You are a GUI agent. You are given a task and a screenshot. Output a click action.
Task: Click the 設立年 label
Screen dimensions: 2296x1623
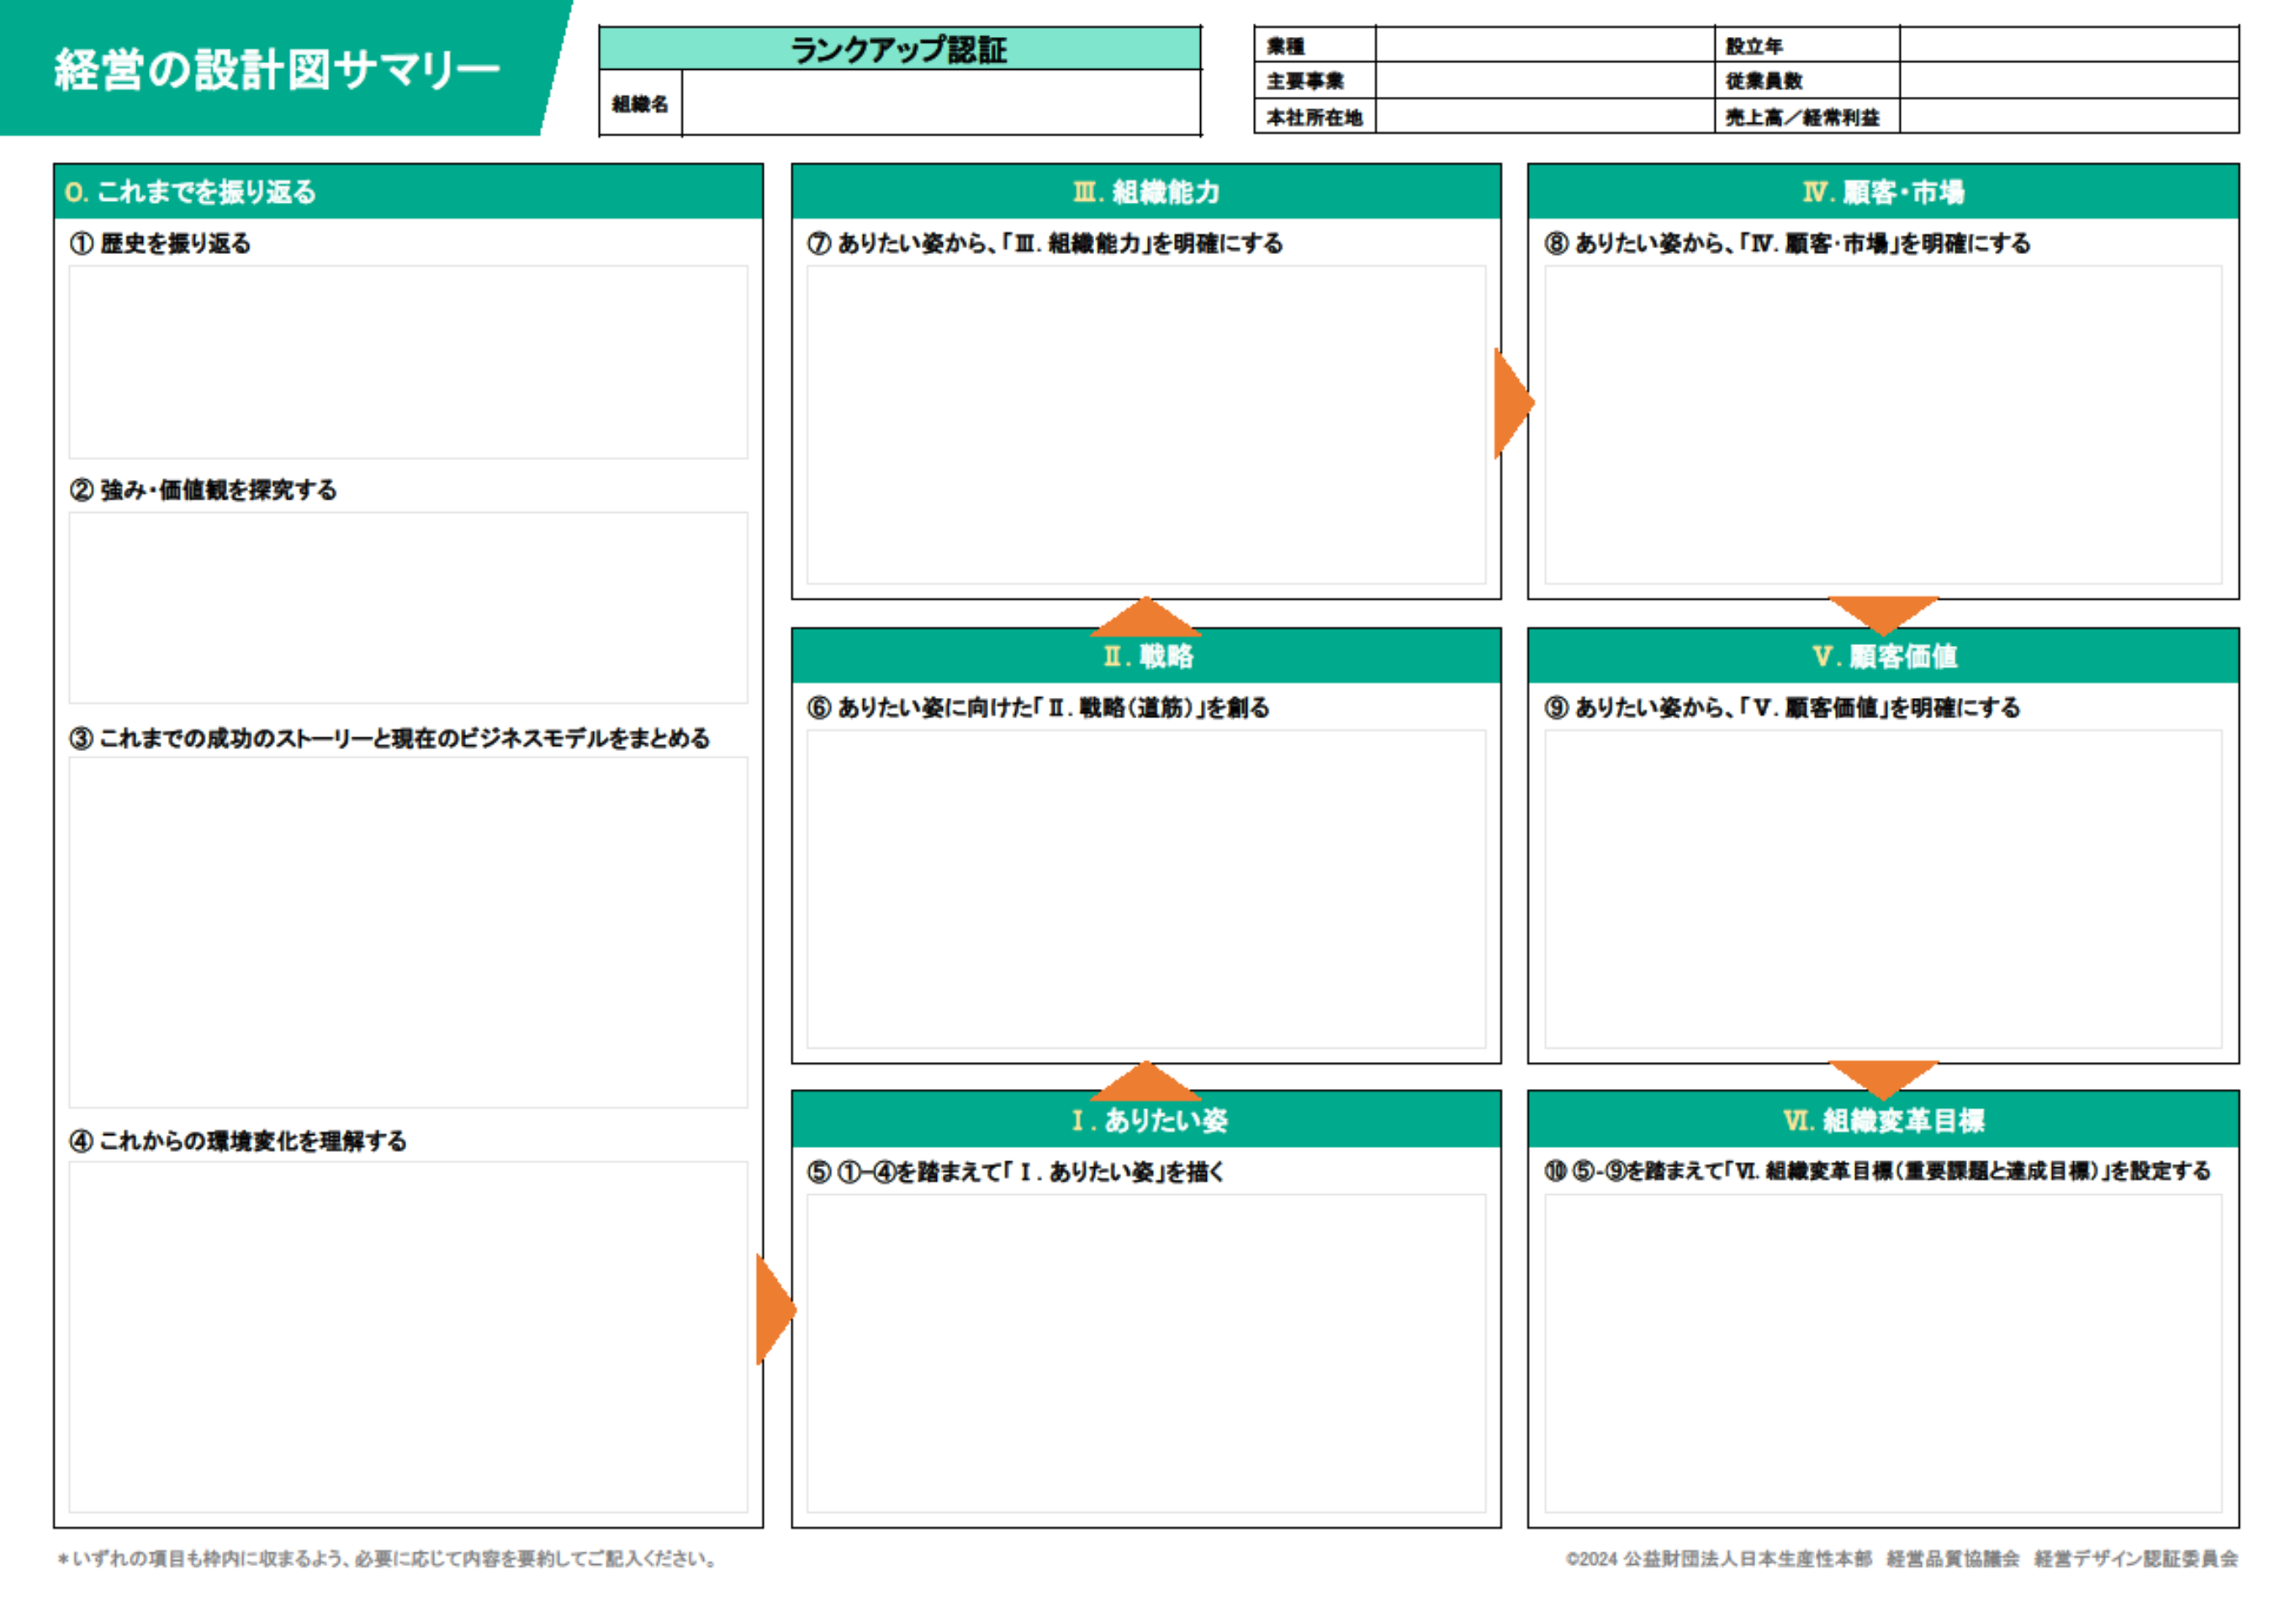[1754, 46]
